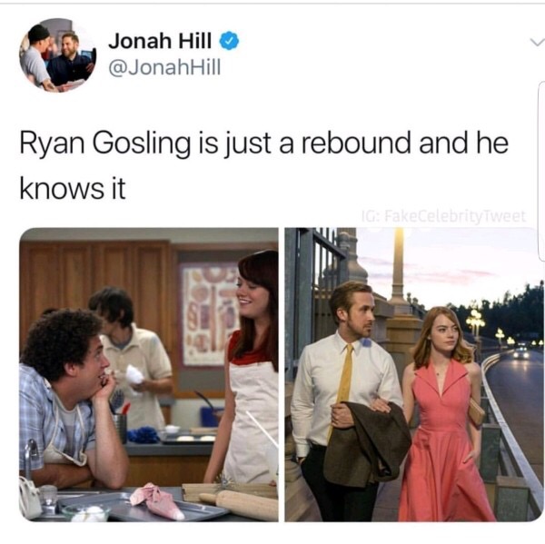This screenshot has height=544, width=545.
Task: Open the left kitchen scene photo
Action: pos(149,374)
